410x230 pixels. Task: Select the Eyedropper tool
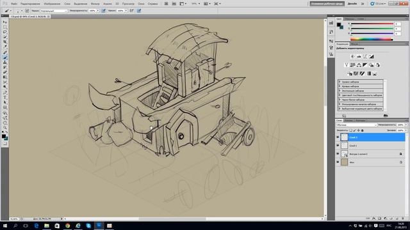point(5,47)
